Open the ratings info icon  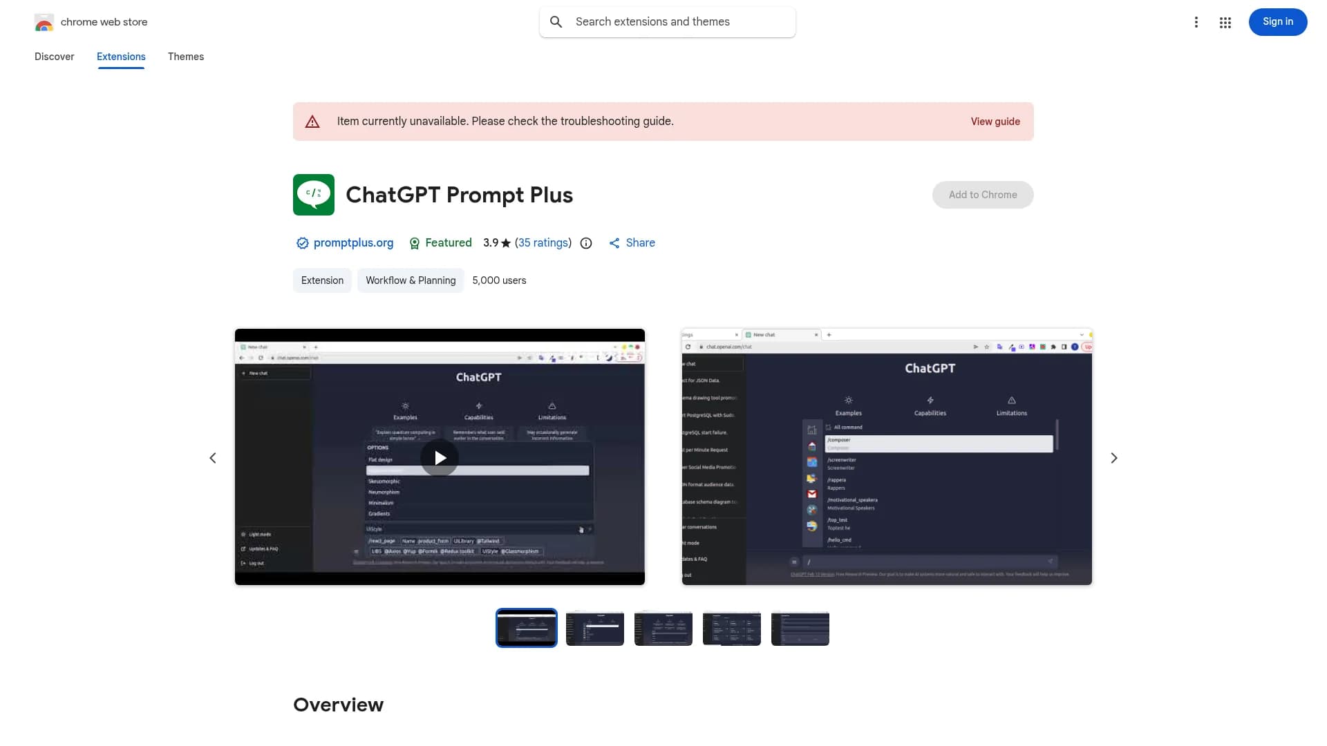pos(586,243)
